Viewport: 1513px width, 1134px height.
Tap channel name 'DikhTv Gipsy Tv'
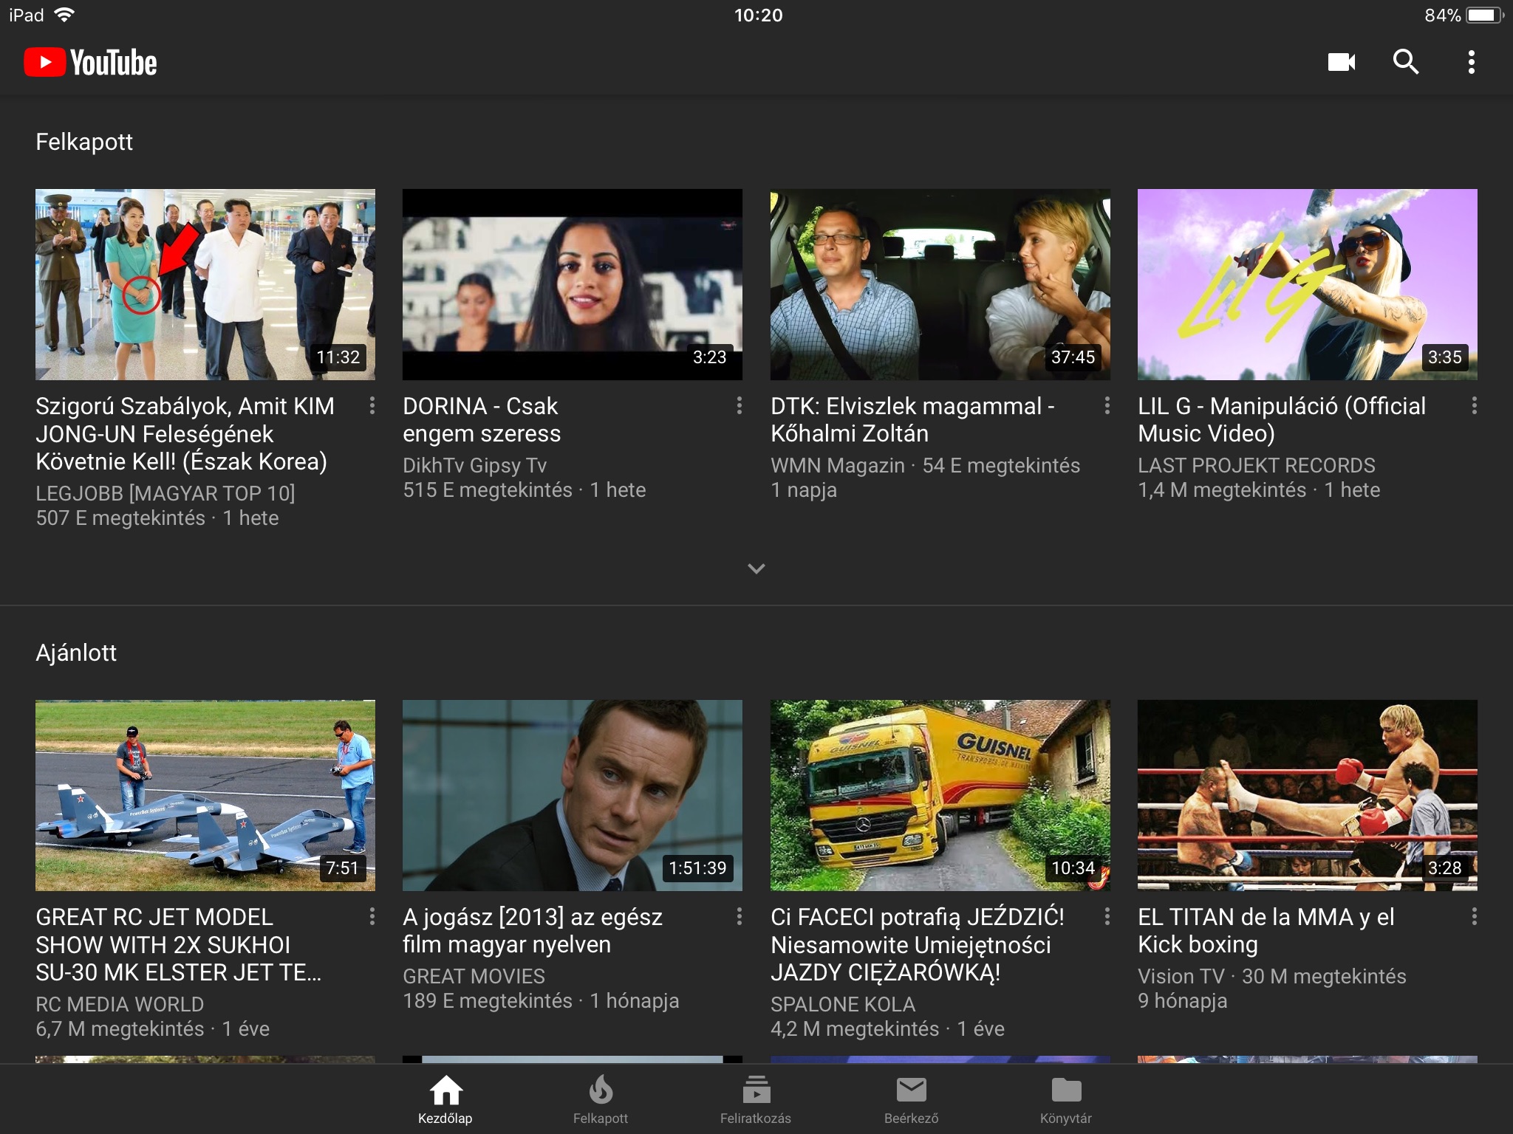click(x=475, y=465)
